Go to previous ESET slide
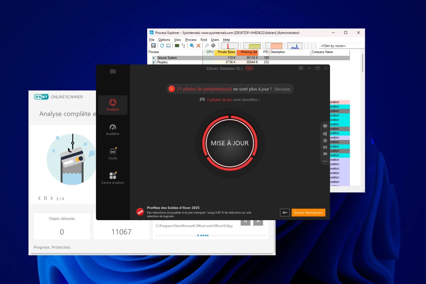The width and height of the screenshot is (426, 284). 39,198
